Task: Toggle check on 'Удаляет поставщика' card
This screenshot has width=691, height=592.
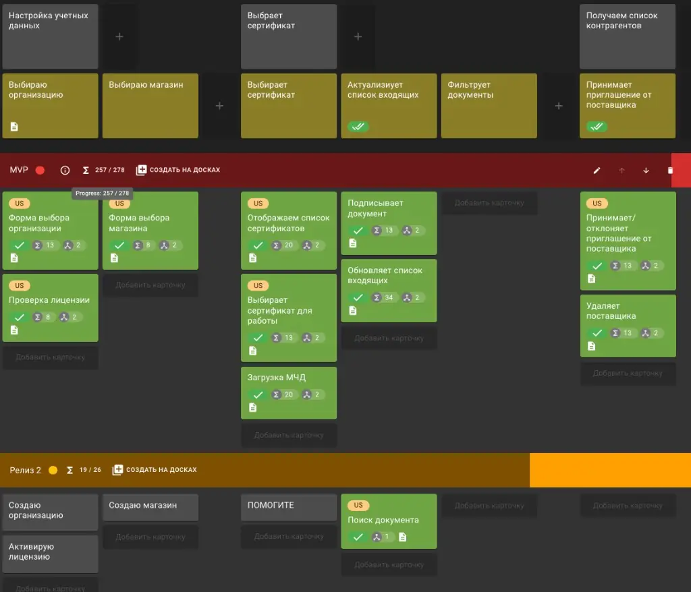Action: coord(597,333)
